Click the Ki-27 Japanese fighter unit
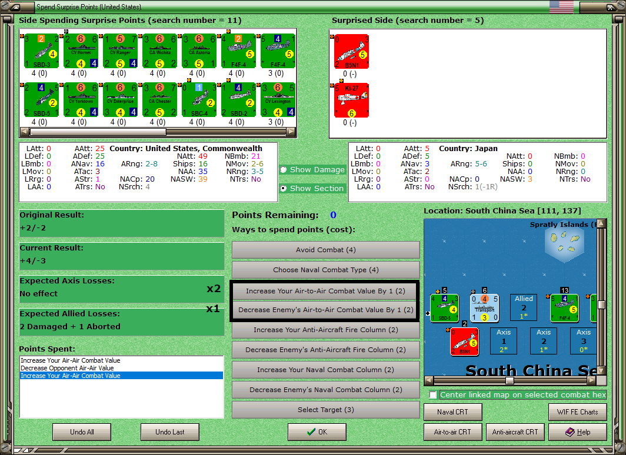This screenshot has width=626, height=455. [x=351, y=101]
